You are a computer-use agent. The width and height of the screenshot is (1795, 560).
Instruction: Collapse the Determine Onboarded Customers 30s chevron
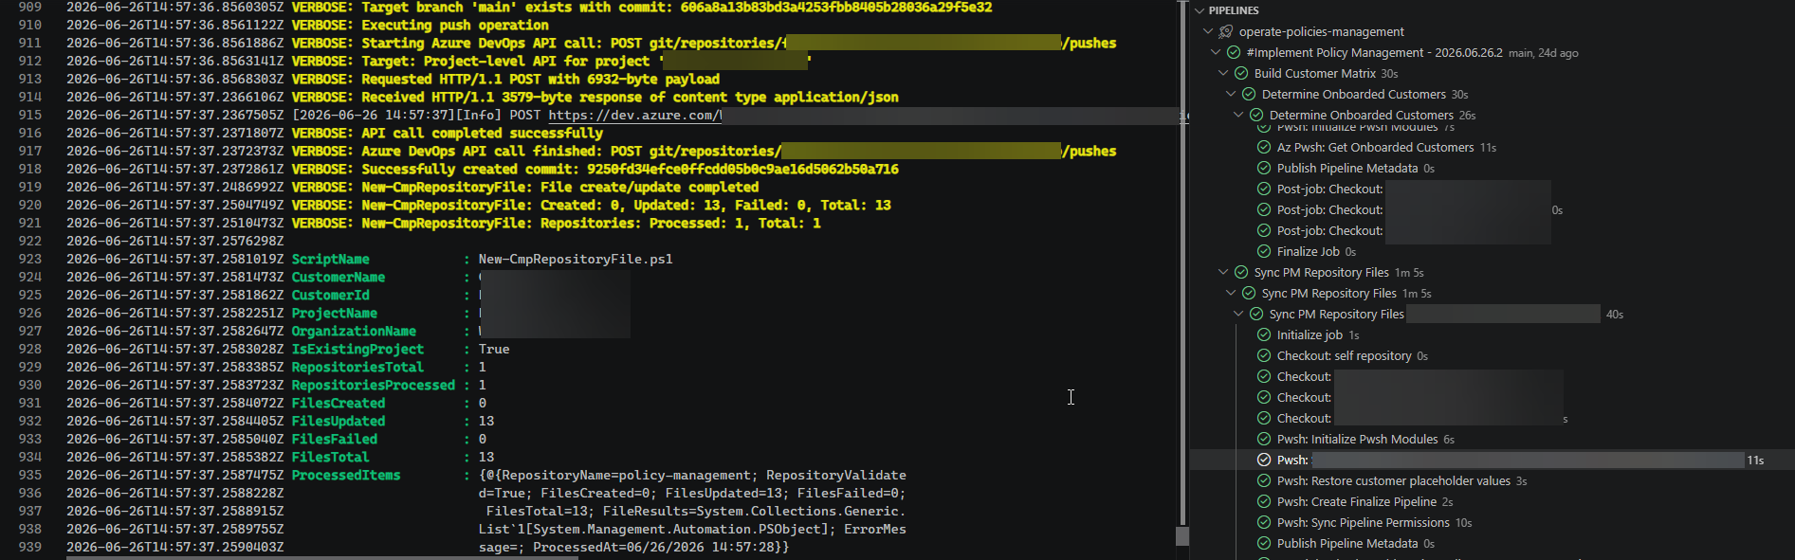click(x=1231, y=94)
